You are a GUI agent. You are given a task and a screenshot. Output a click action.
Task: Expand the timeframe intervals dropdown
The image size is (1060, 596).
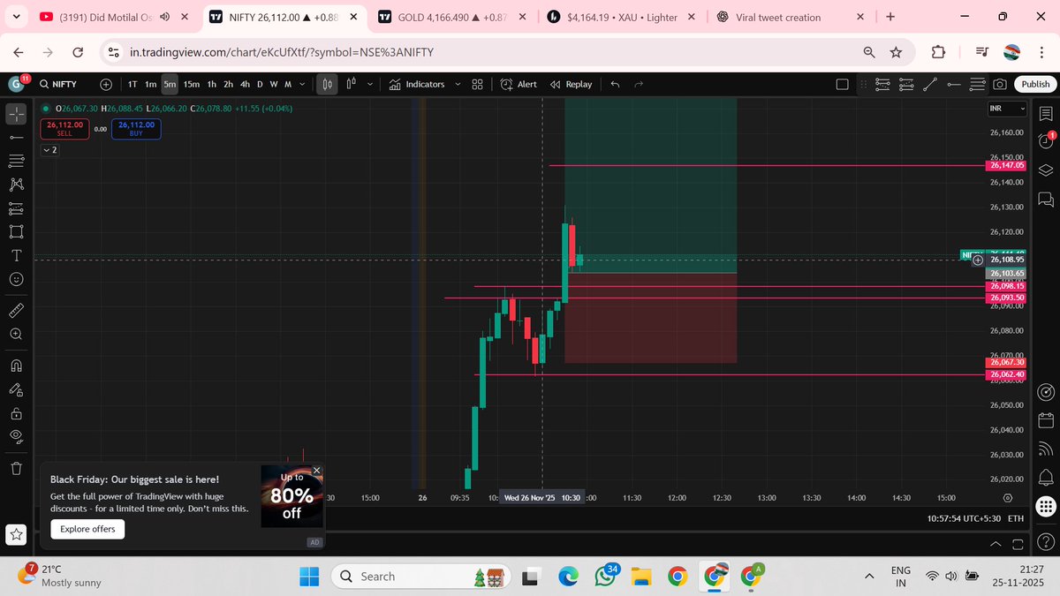tap(302, 84)
